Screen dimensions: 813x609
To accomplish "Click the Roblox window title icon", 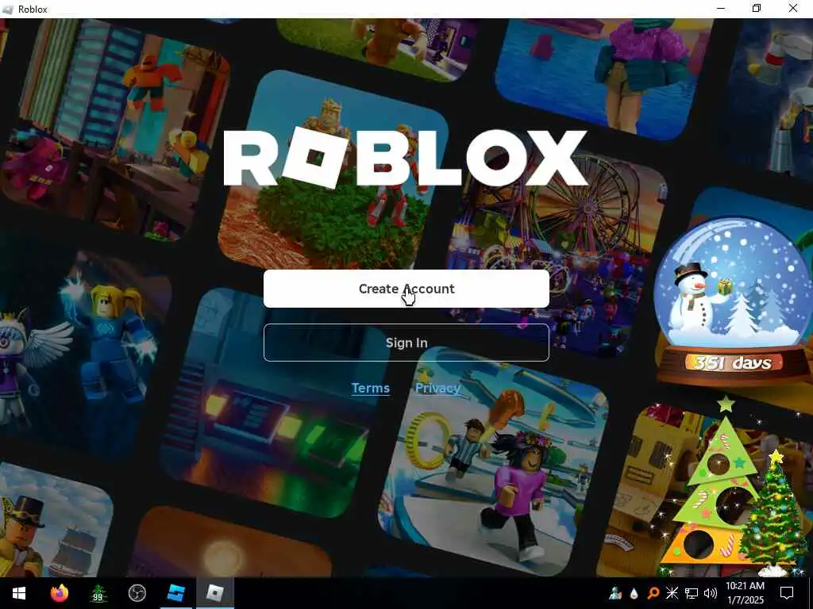I will coord(8,9).
